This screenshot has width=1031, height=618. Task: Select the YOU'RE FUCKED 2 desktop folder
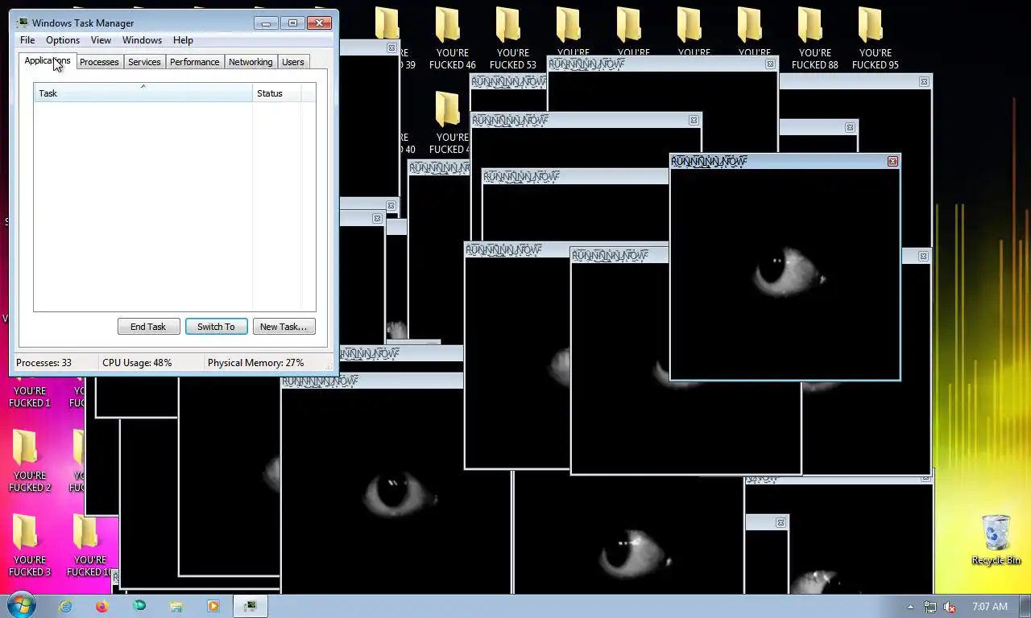point(30,460)
